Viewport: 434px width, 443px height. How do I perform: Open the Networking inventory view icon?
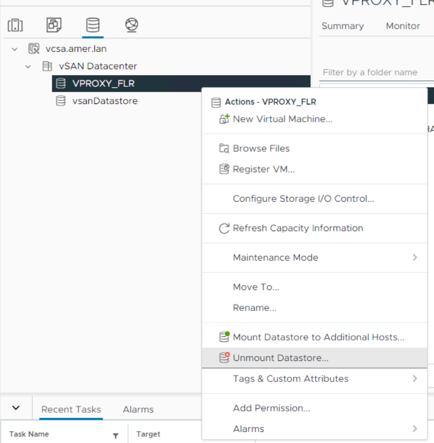click(131, 25)
